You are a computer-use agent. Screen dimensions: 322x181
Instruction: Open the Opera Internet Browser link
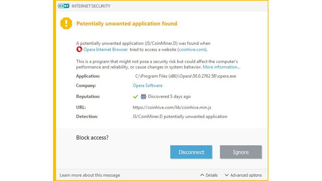(x=105, y=49)
